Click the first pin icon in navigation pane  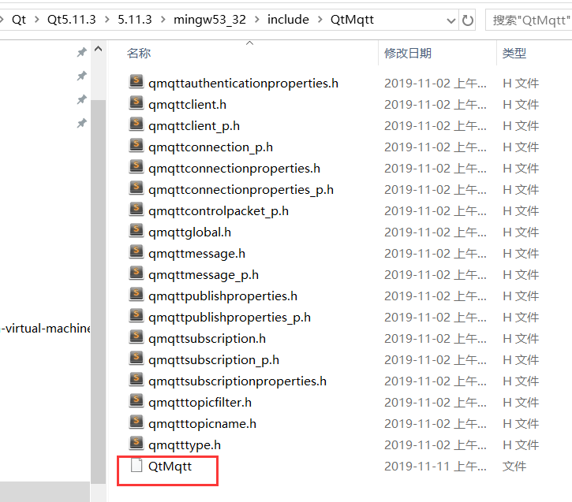point(82,53)
